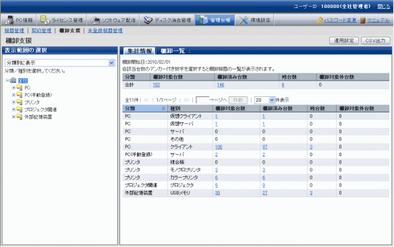Image resolution: width=394 pixels, height=247 pixels.
Task: Click the PC情報 computer icon
Action: [10, 20]
